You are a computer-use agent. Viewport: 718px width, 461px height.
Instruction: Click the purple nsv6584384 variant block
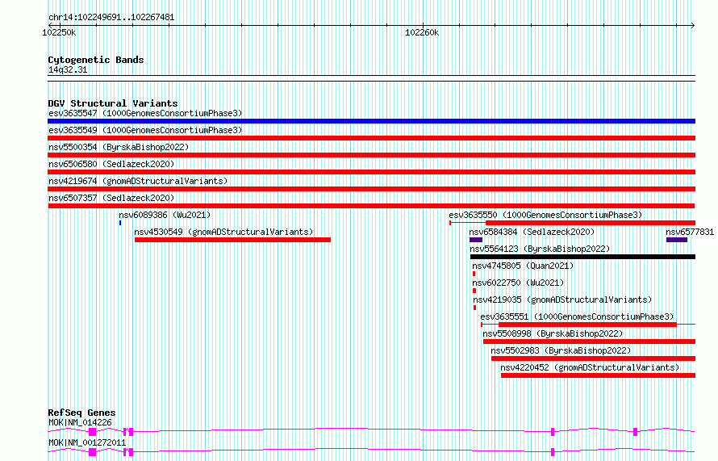click(x=476, y=240)
